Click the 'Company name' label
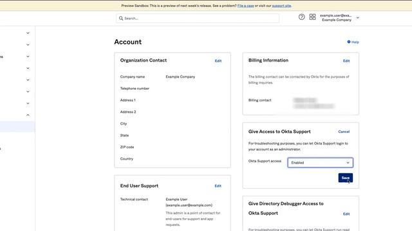 point(133,77)
